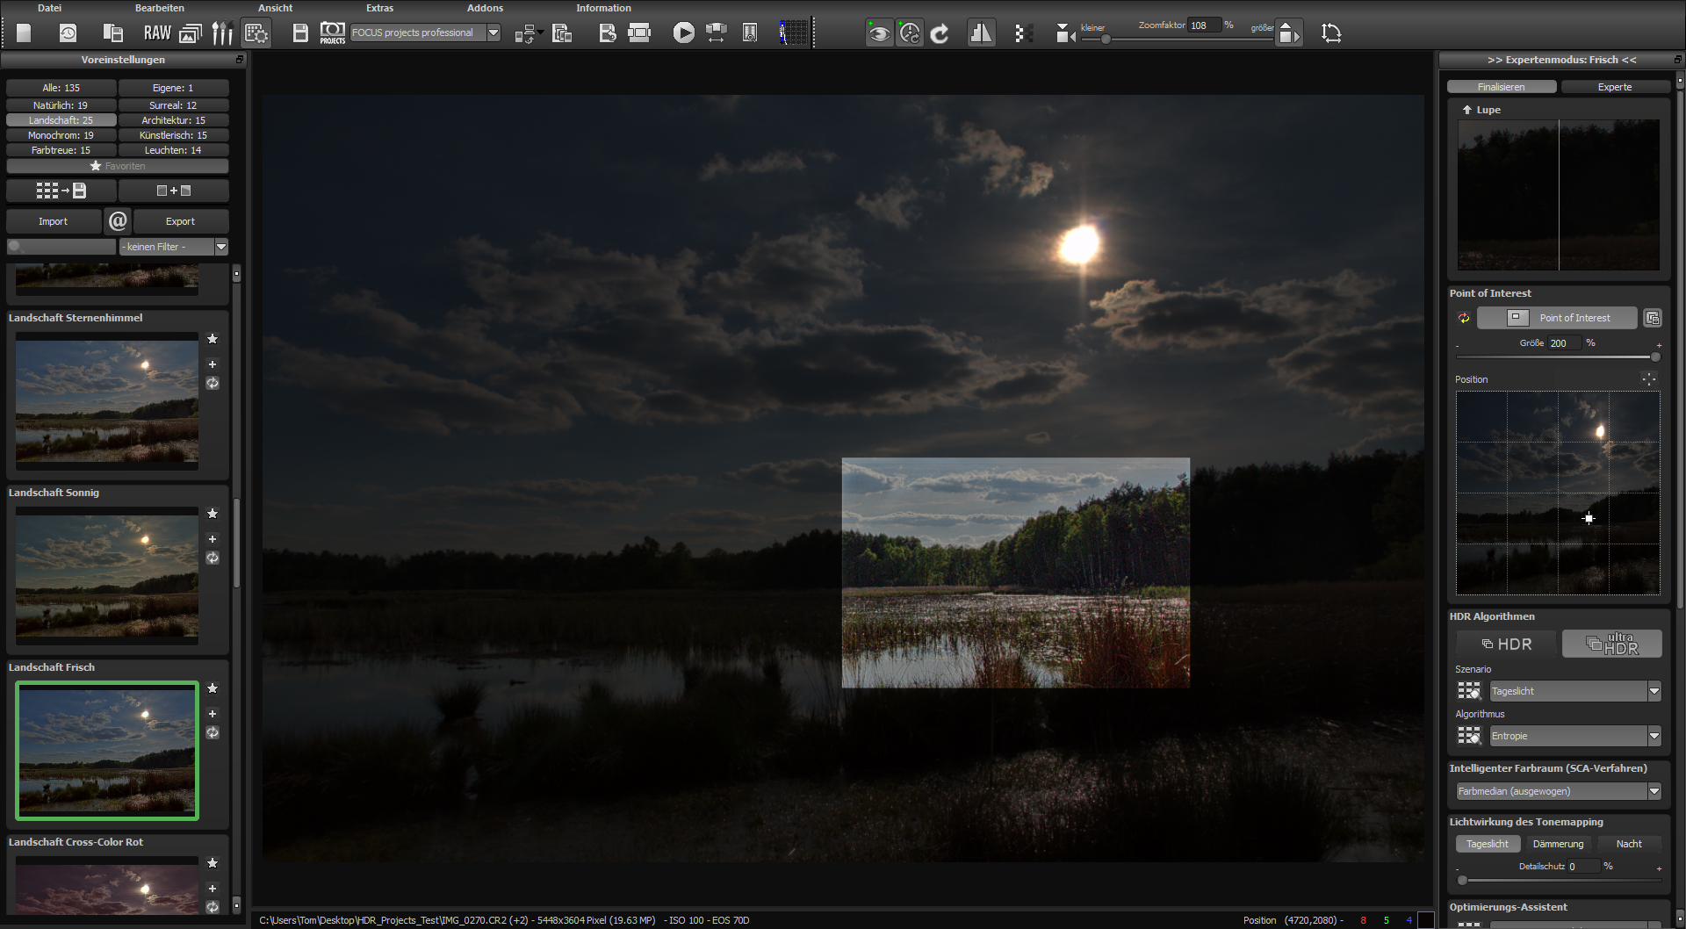The width and height of the screenshot is (1686, 929).
Task: Click the rotate/crop arrows icon
Action: pos(1331,33)
